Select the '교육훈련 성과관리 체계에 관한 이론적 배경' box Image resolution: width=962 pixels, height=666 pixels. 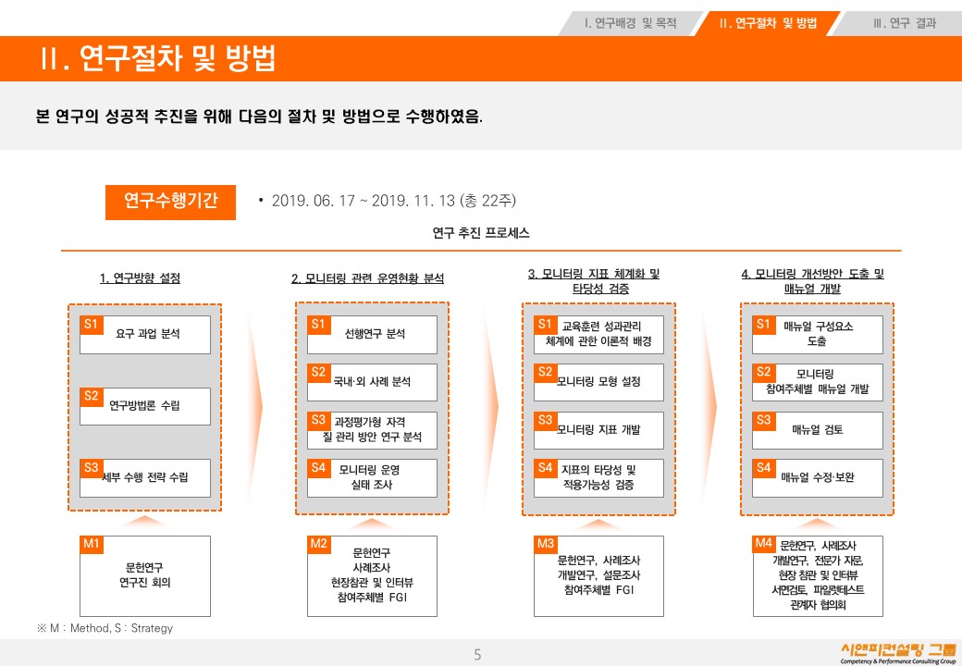click(x=598, y=334)
